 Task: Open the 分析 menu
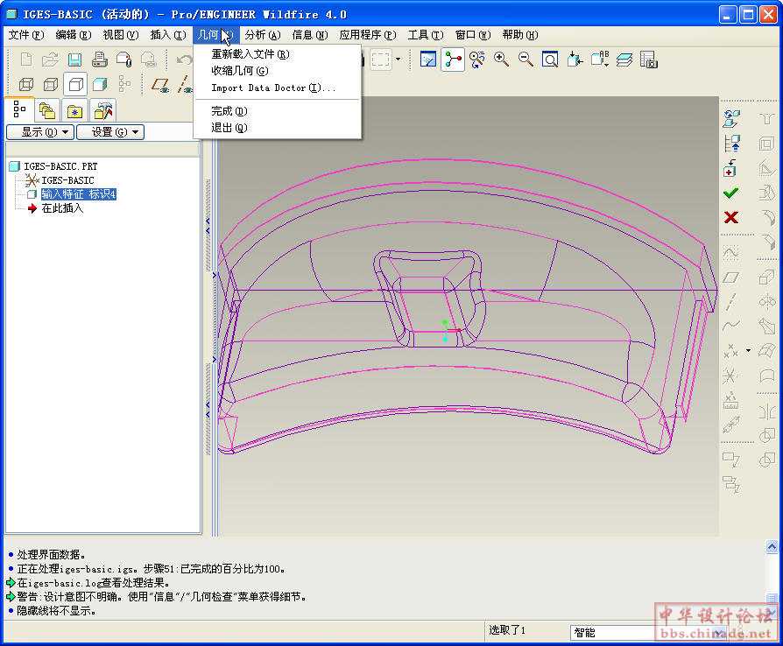[262, 35]
